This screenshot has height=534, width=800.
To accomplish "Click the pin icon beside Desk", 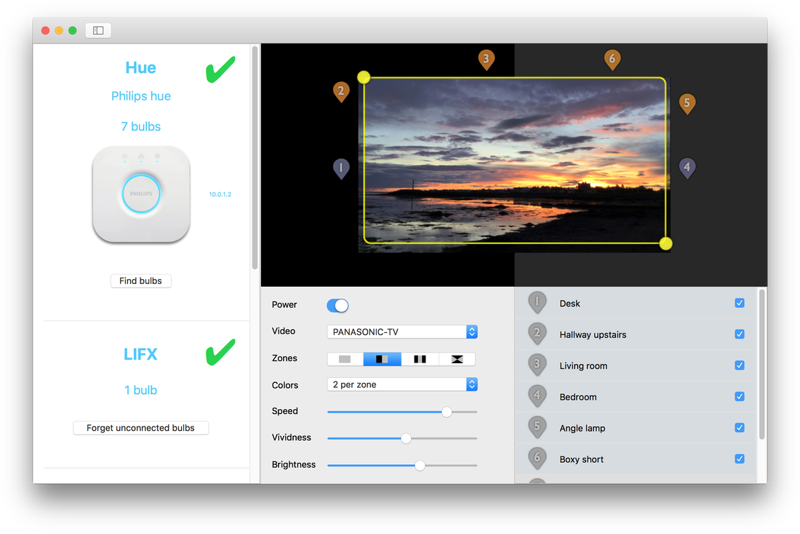I will point(537,303).
